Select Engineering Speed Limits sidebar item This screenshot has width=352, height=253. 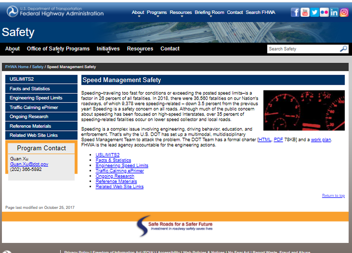(41, 98)
